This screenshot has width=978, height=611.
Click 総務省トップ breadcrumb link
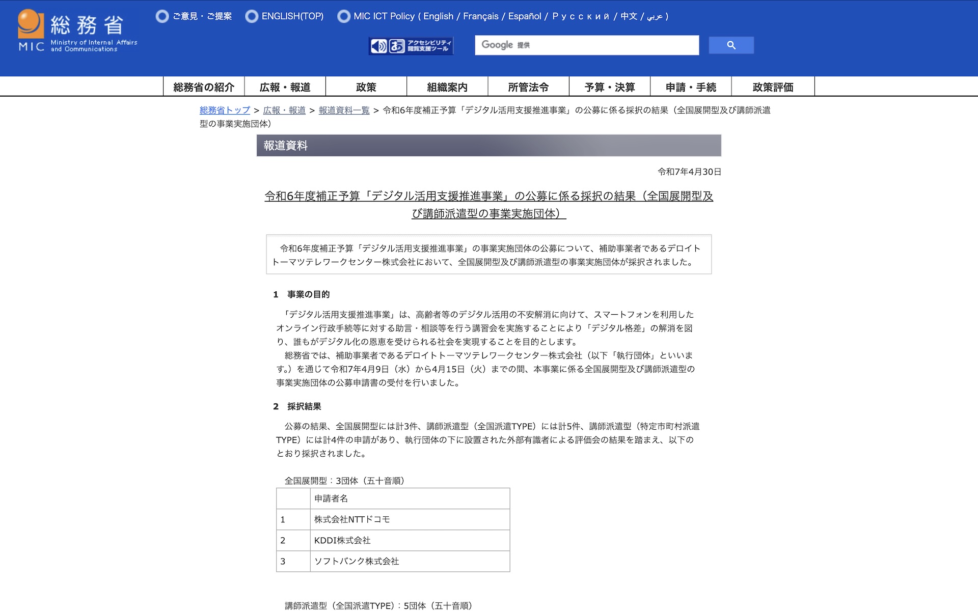225,110
